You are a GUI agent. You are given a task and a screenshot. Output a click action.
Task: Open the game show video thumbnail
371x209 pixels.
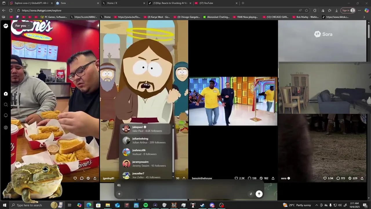pos(233,101)
